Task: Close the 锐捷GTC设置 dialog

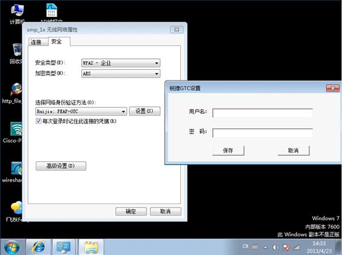Action: coord(332,88)
